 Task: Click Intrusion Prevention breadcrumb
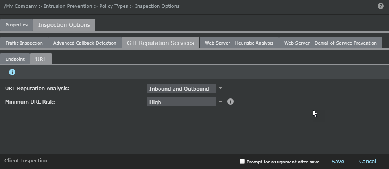click(x=68, y=6)
